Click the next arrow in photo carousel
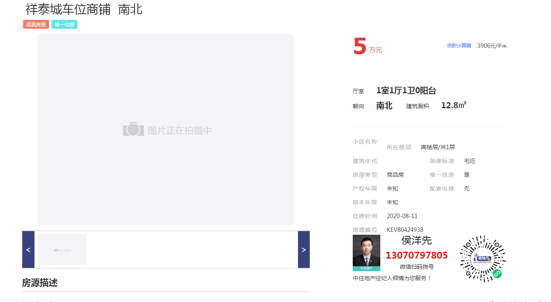 [304, 250]
